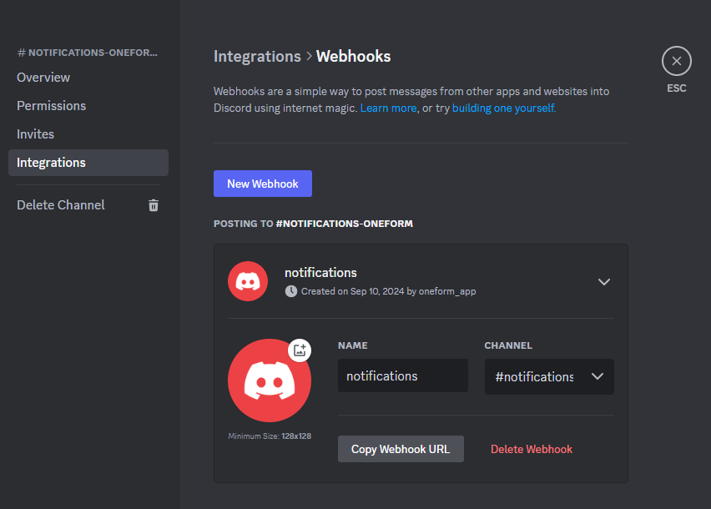This screenshot has height=509, width=711.
Task: Open the Permissions section
Action: (x=51, y=105)
